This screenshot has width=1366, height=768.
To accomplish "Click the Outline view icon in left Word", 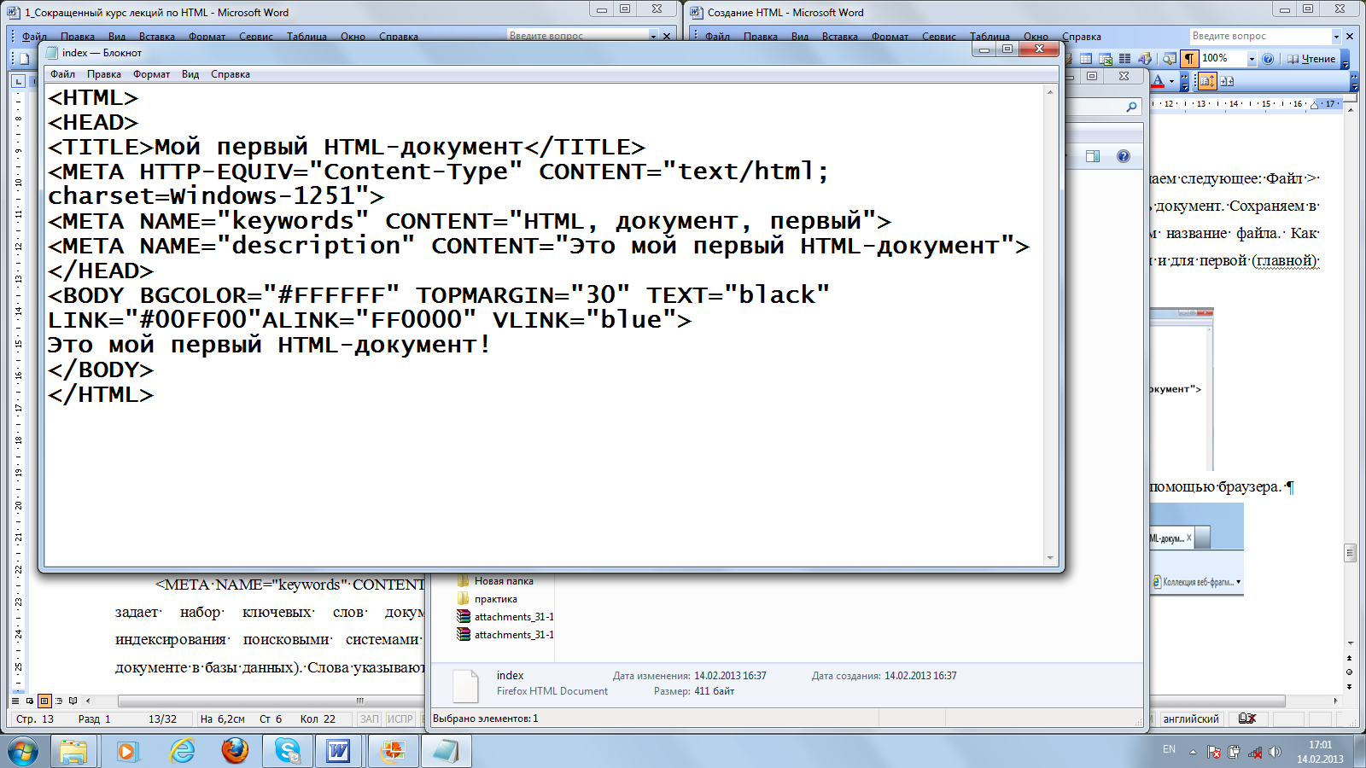I will click(x=59, y=701).
